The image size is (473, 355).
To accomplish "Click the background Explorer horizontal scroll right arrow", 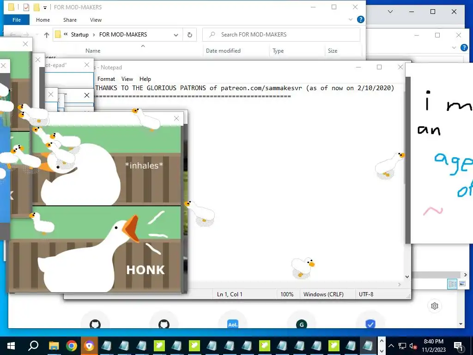I will [466, 275].
